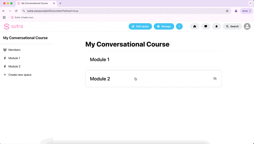The width and height of the screenshot is (254, 144).
Task: Open the Search field
Action: click(232, 26)
